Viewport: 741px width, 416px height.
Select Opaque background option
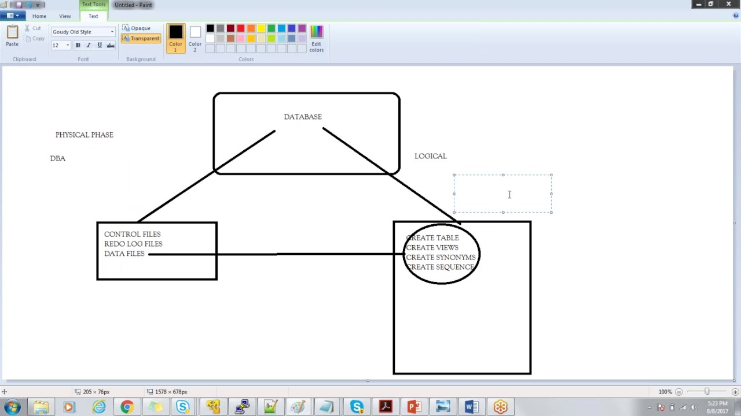[x=137, y=28]
